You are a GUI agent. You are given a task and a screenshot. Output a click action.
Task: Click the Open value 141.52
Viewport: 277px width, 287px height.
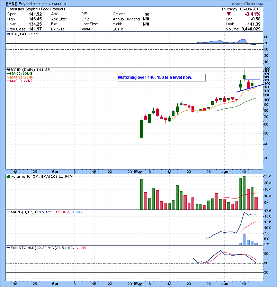[x=35, y=14]
